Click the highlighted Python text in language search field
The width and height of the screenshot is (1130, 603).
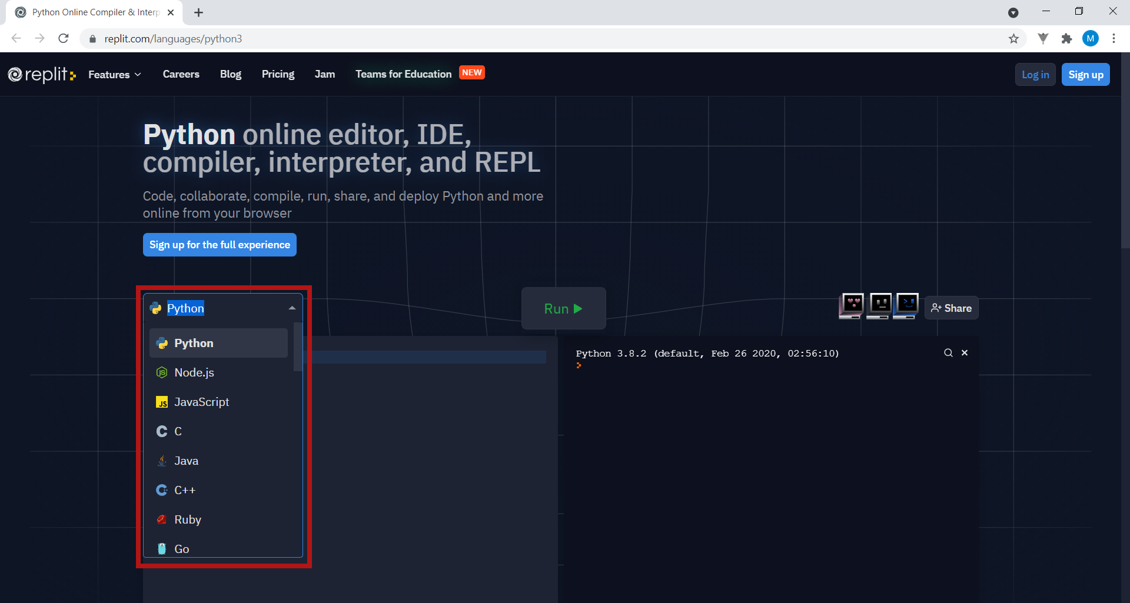(185, 308)
